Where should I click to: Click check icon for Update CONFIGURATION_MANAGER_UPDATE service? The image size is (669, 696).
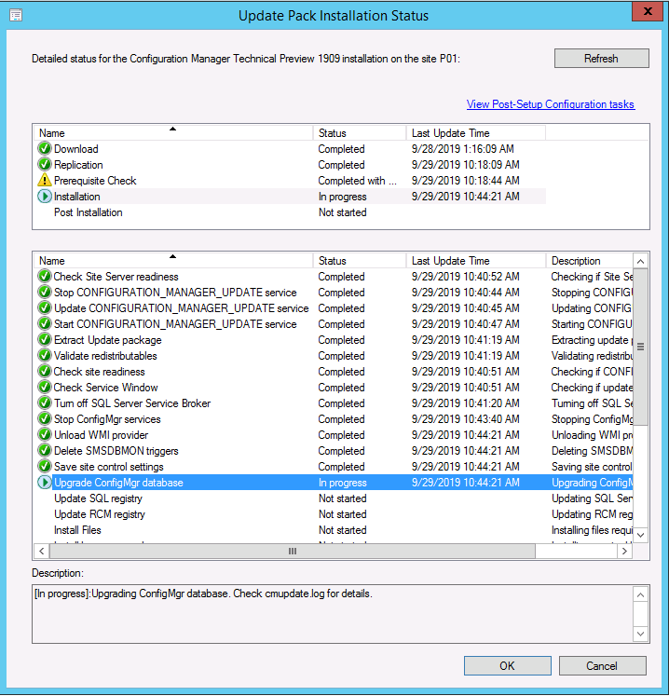point(45,308)
